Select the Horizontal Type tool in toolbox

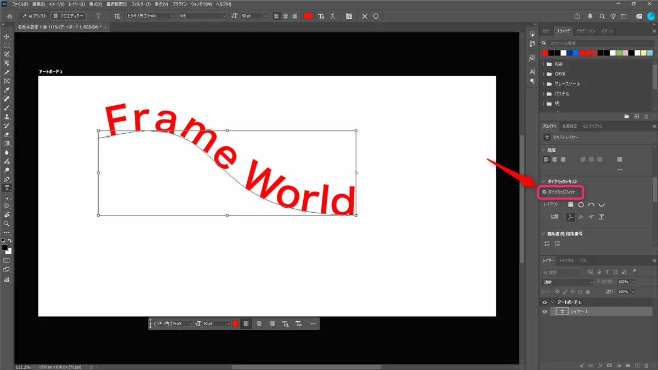click(7, 188)
